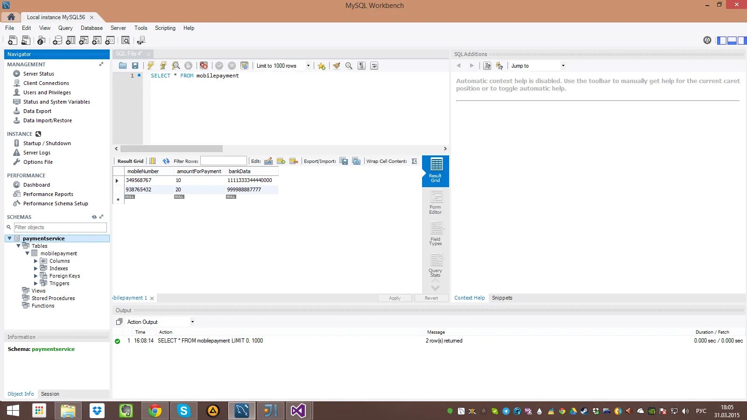Toggle invisible characters display
This screenshot has width=747, height=420.
361,66
